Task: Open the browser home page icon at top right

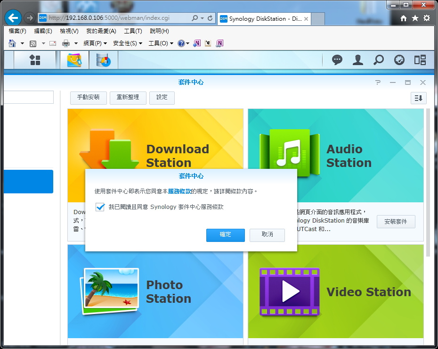Action: (x=403, y=18)
